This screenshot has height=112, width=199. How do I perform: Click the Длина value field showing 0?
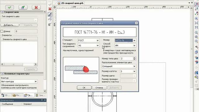(26, 31)
